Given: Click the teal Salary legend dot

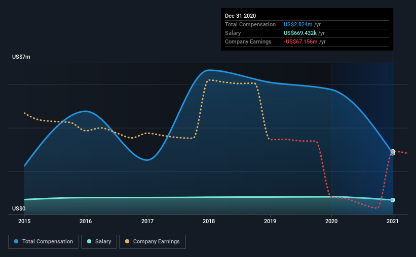Looking at the screenshot, I should (x=89, y=241).
